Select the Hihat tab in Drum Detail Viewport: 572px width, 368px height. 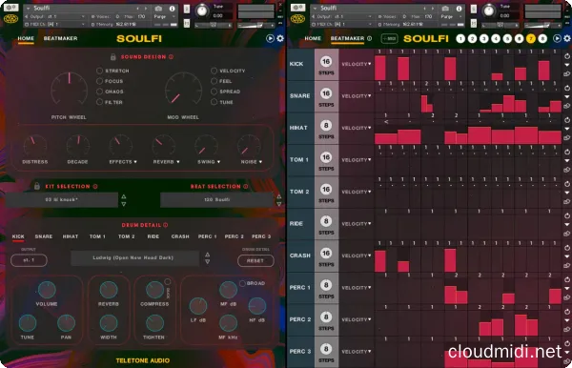click(x=71, y=236)
